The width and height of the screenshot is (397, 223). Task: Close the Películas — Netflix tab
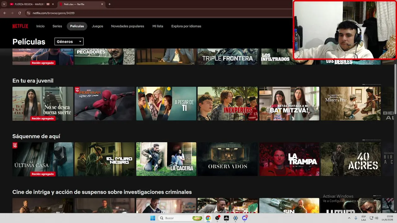(x=102, y=4)
